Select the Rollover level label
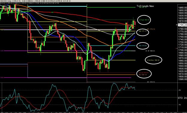This screenshot has height=113, width=187. pos(153,60)
